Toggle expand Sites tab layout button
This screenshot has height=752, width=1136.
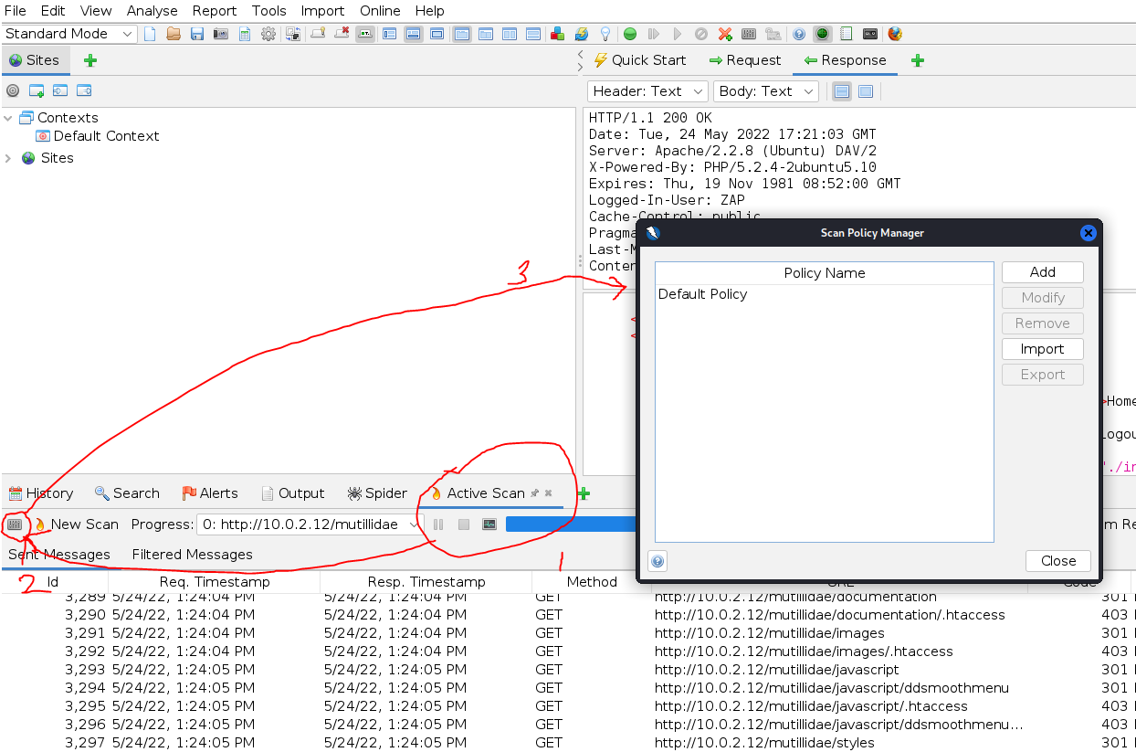click(x=390, y=34)
